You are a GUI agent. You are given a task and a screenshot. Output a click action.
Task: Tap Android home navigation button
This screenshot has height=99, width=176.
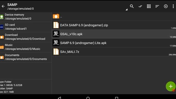pyautogui.click(x=88, y=98)
